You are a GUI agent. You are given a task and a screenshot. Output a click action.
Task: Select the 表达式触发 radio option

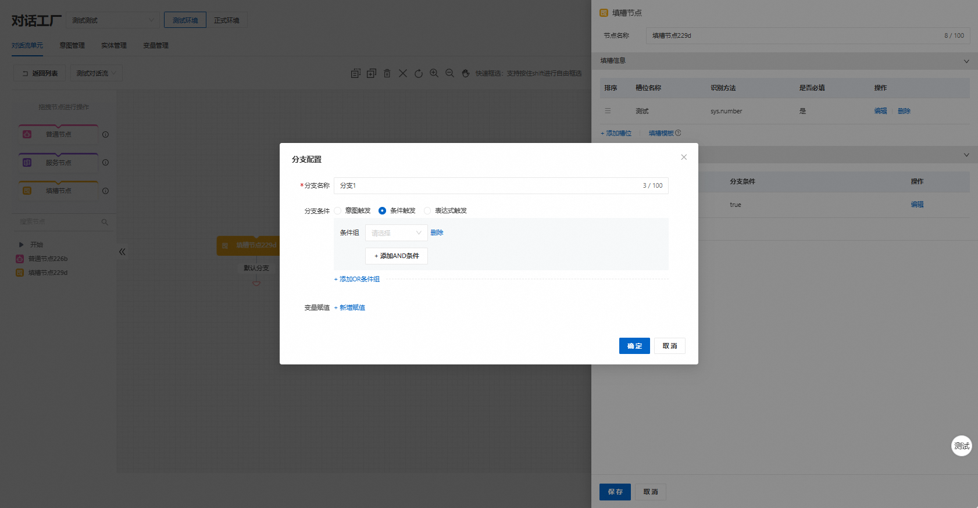pyautogui.click(x=427, y=211)
